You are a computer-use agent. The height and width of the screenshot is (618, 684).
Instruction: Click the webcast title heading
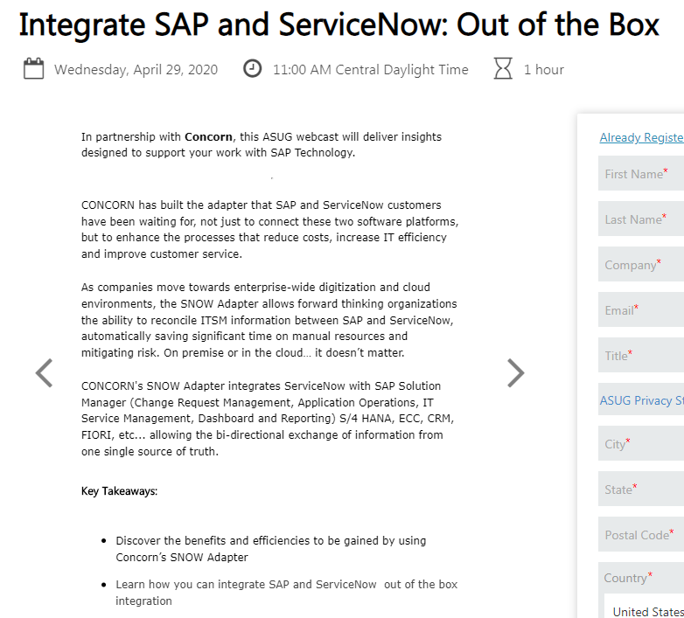[339, 24]
